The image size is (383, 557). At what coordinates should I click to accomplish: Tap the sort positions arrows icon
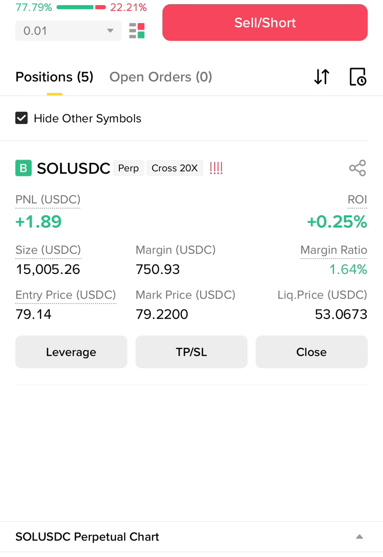tap(321, 77)
